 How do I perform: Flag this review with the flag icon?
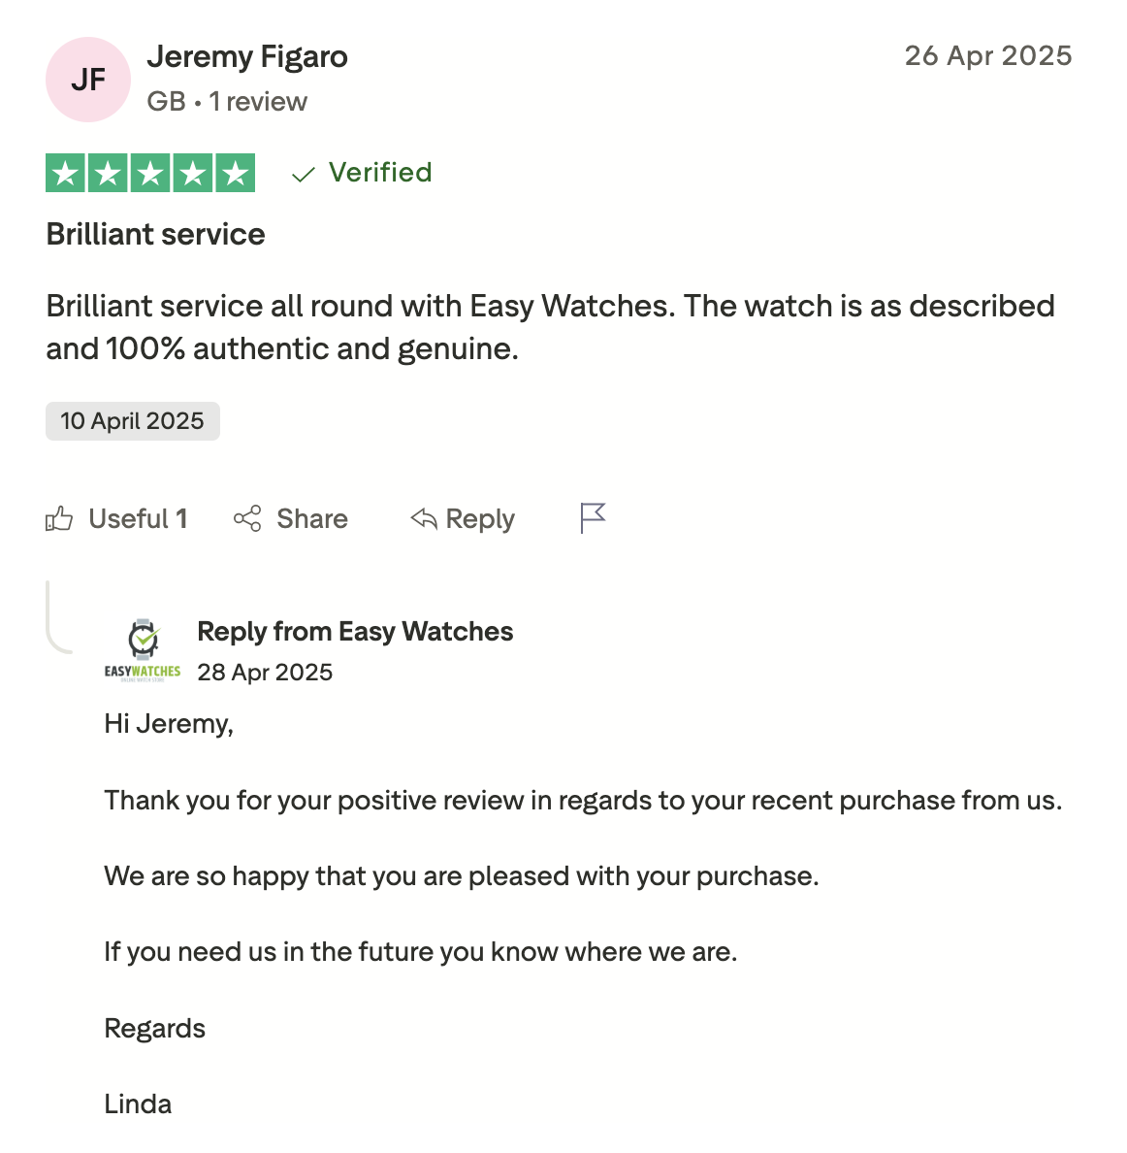593,518
